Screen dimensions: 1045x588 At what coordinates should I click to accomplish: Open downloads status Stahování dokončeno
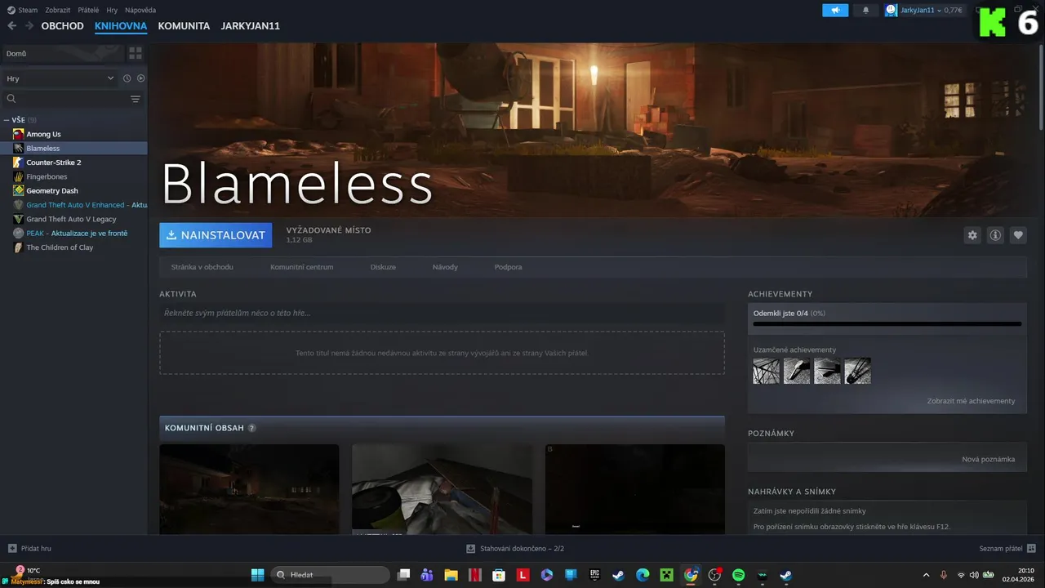coord(515,549)
